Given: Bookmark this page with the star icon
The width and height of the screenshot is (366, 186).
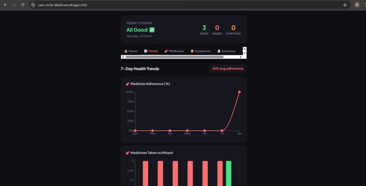Looking at the screenshot, I should 345,5.
